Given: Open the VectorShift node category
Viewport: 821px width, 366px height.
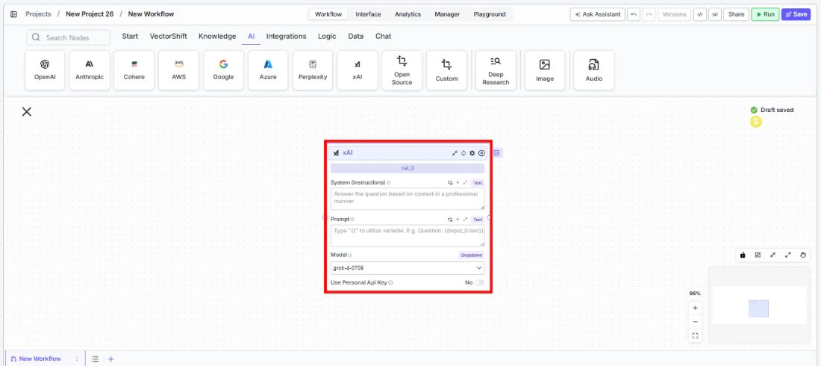Looking at the screenshot, I should (x=169, y=36).
